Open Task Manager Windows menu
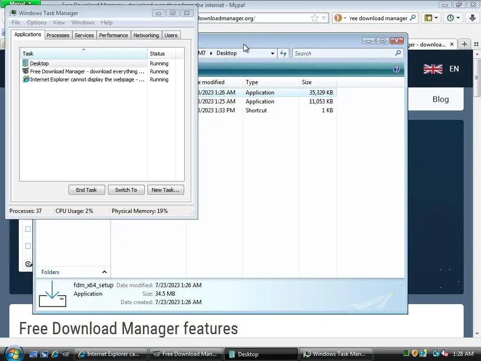 pos(83,23)
